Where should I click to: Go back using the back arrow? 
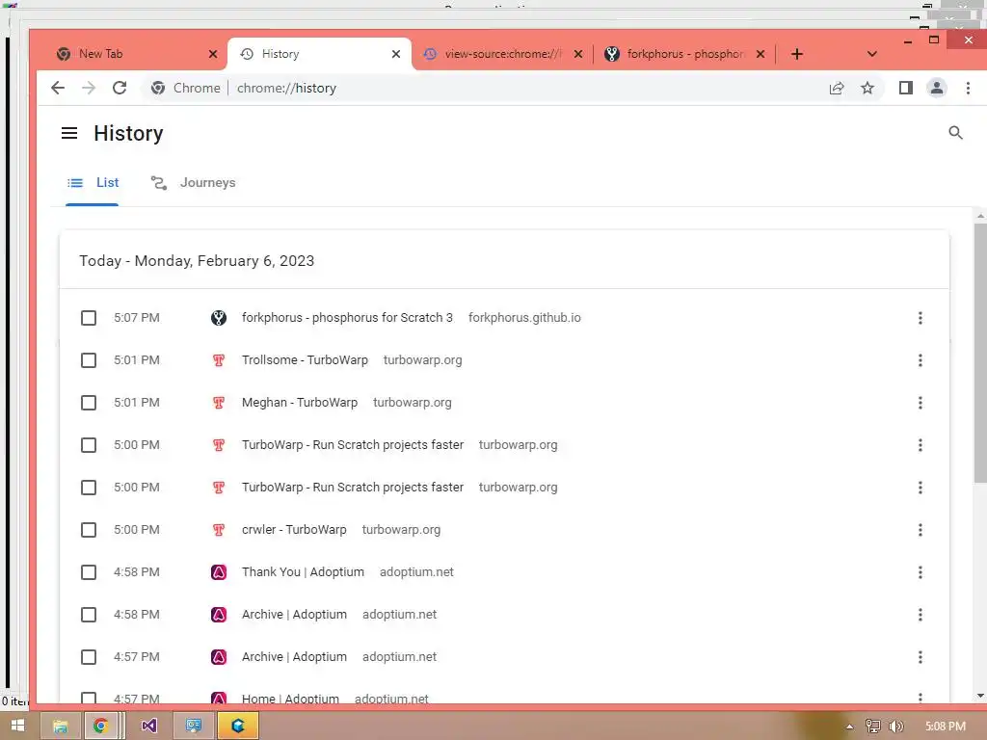57,88
